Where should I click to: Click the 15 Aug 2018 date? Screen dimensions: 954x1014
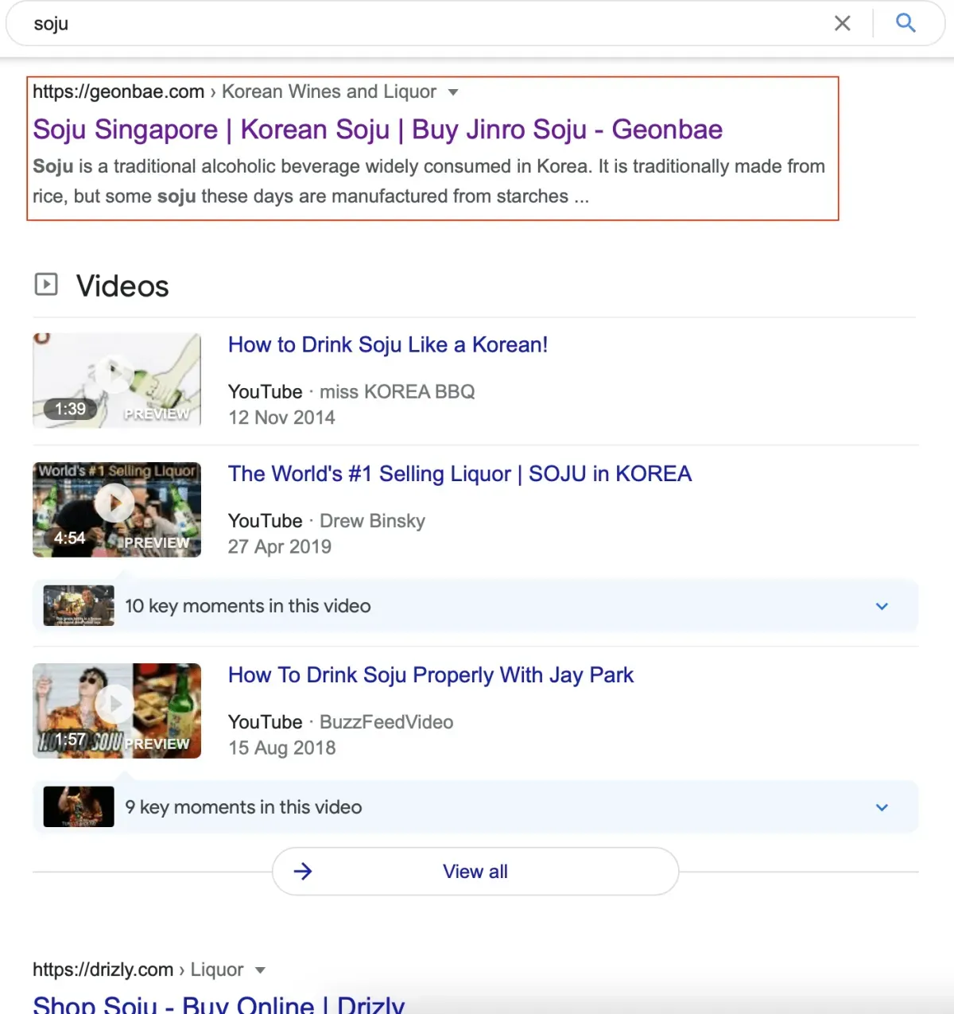pos(282,748)
